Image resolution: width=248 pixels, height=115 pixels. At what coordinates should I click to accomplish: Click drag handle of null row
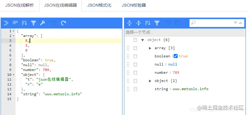pos(128,64)
